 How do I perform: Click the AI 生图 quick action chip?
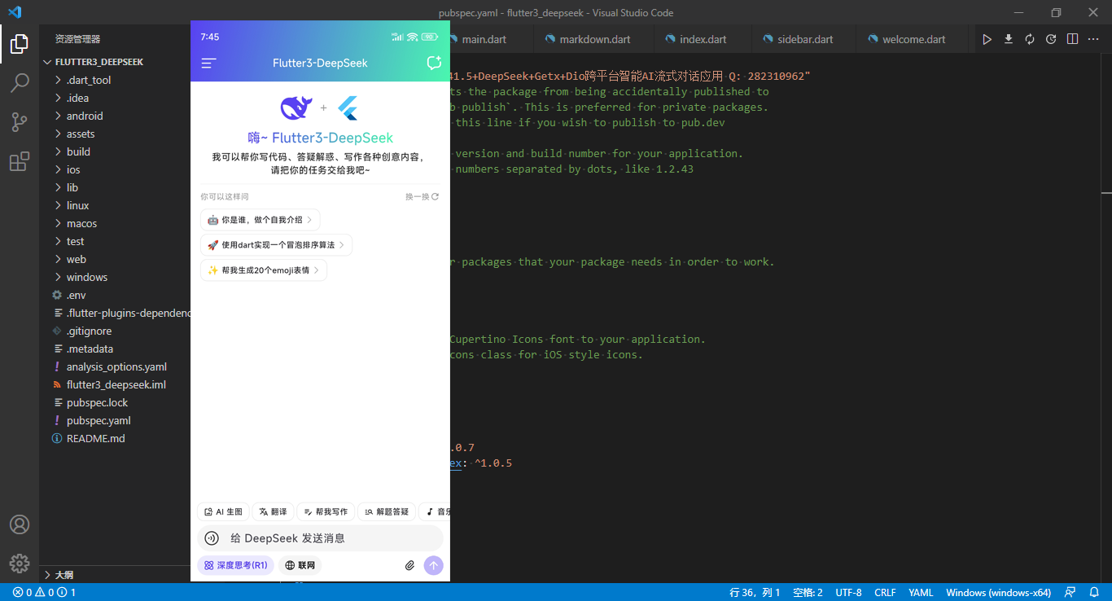(x=223, y=511)
